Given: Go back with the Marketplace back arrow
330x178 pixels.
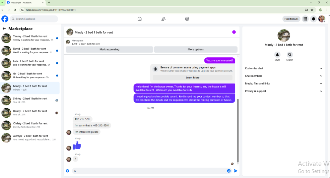Looking at the screenshot, I should pos(4,28).
